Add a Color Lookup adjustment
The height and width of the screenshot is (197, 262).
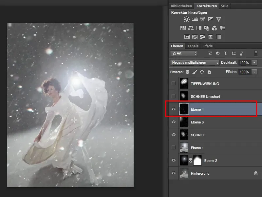(x=222, y=28)
